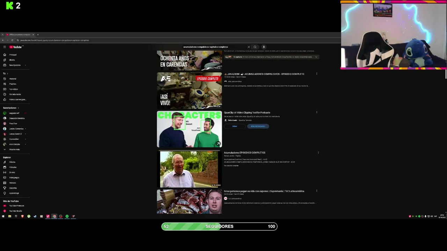The image size is (447, 251).
Task: Go to YouTube home via the logo
Action: pyautogui.click(x=16, y=47)
